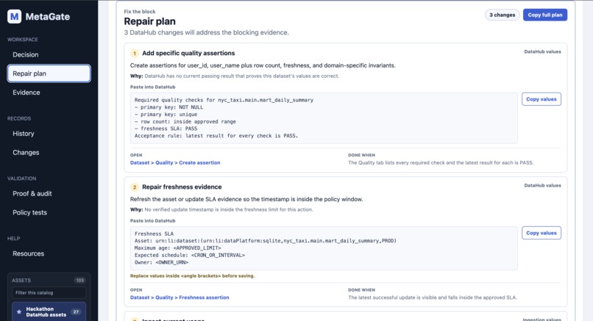Click the Expected schedule <CRON_OR_INTERVAL> line
The height and width of the screenshot is (321, 593).
[190, 256]
